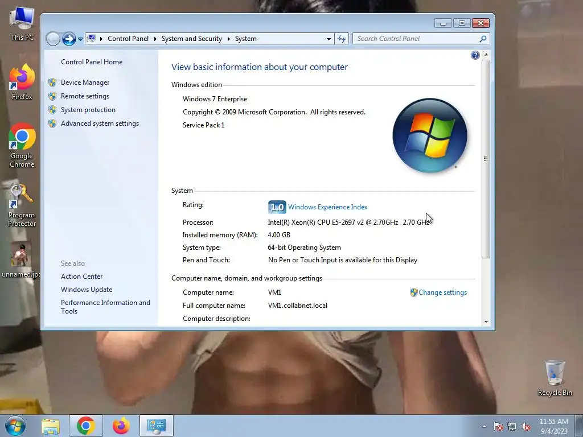583x437 pixels.
Task: Open Remote settings link
Action: point(85,96)
